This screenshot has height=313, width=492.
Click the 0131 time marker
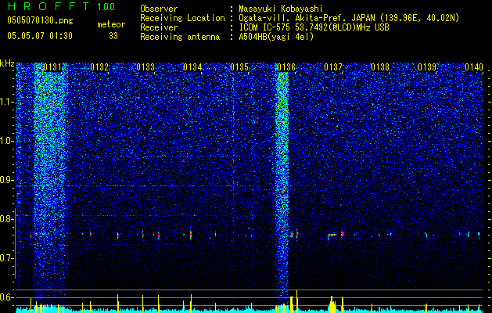[x=52, y=67]
